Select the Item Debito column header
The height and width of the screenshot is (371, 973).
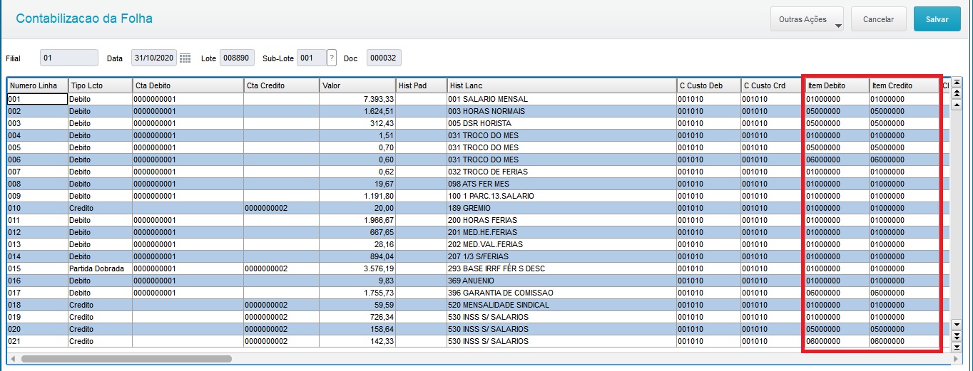(836, 85)
